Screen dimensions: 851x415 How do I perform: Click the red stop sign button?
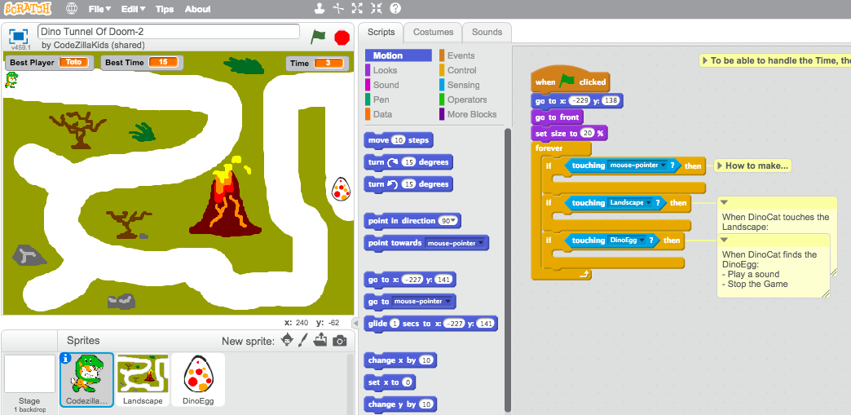point(342,38)
